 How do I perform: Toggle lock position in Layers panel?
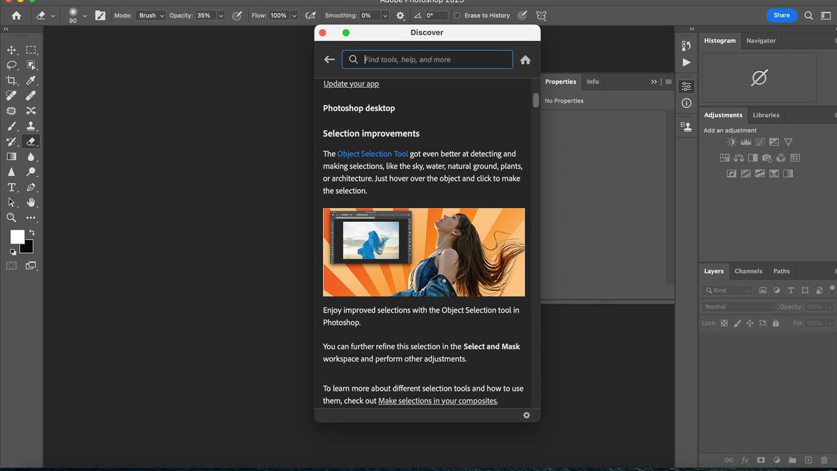750,323
